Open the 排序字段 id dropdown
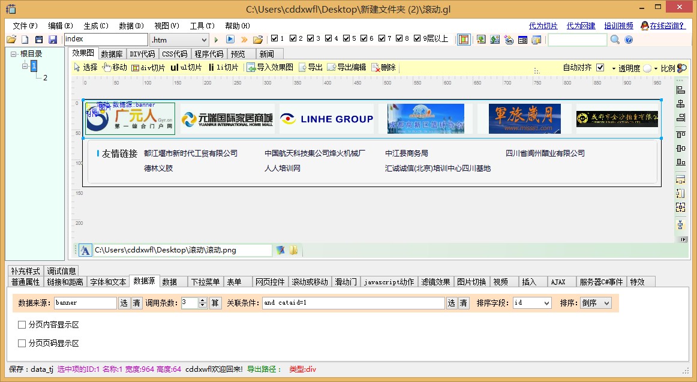 pyautogui.click(x=547, y=303)
